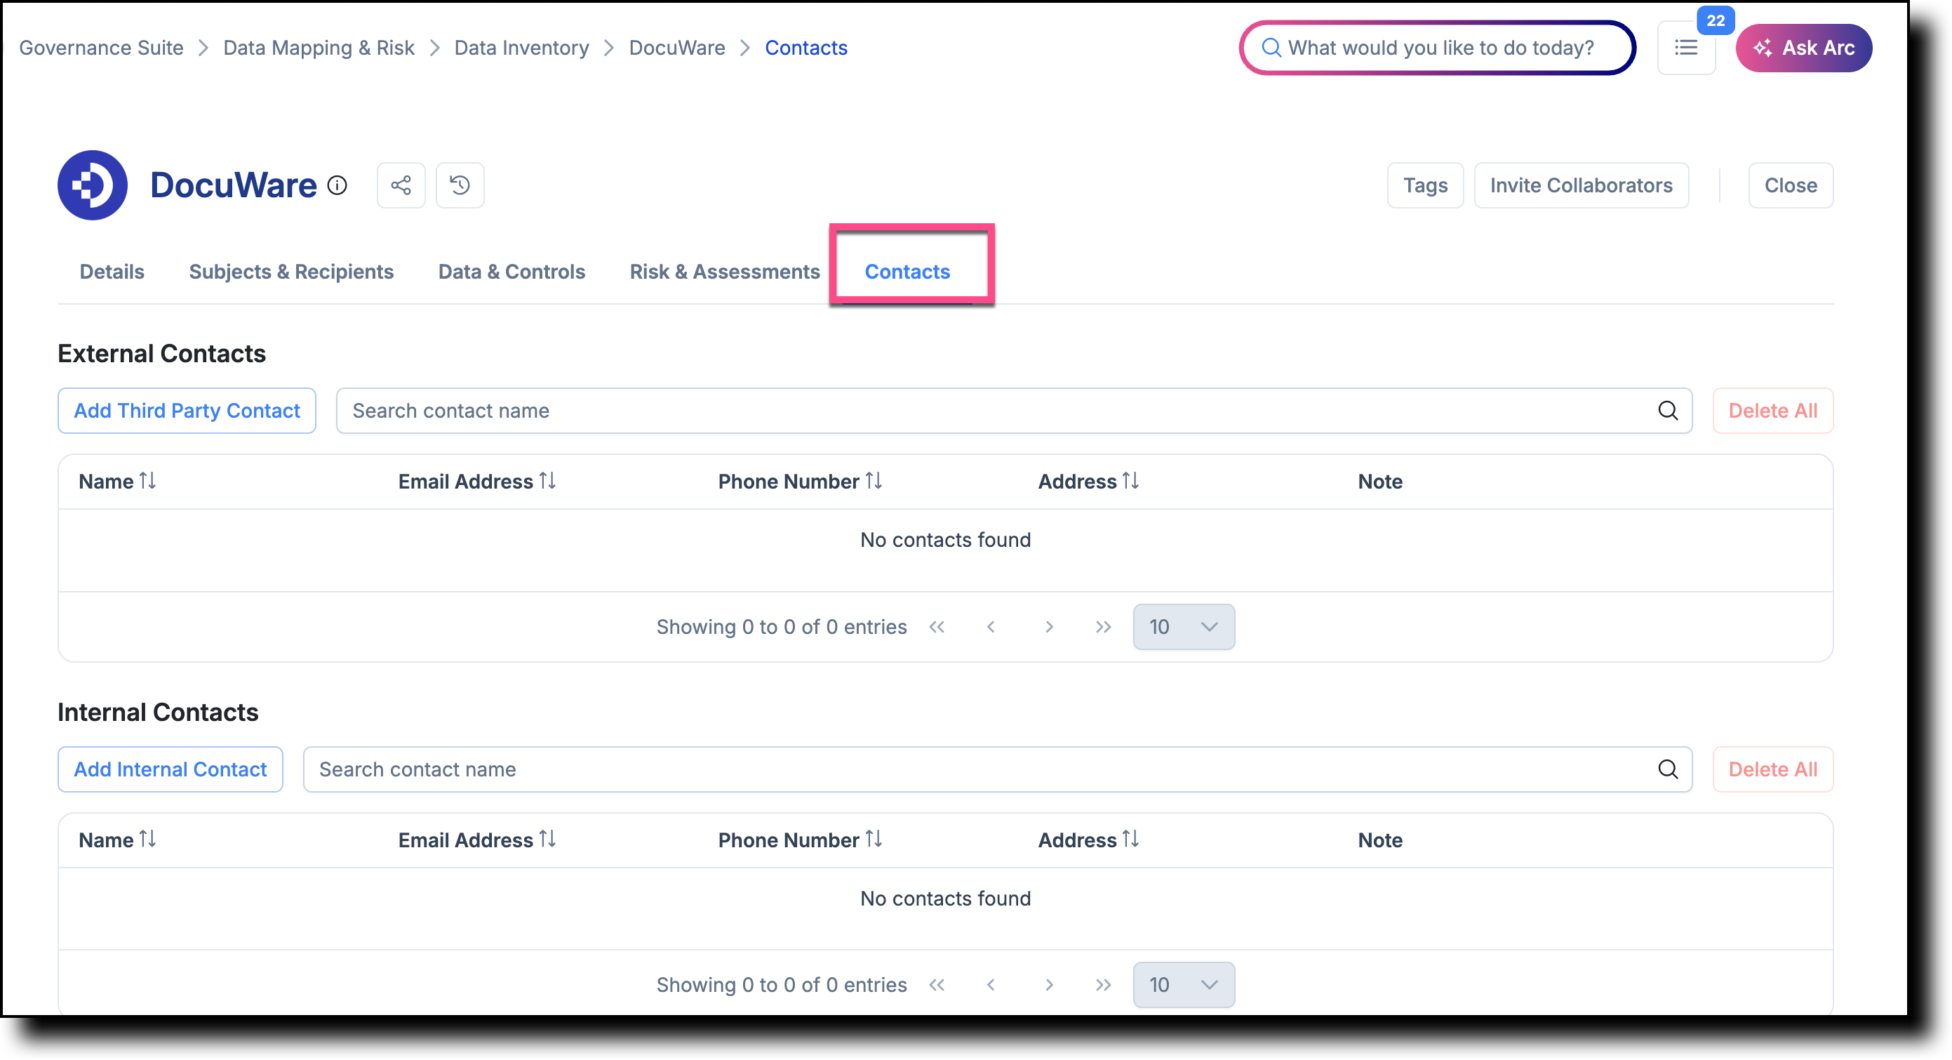Viewport: 1952px width, 1060px height.
Task: Select the Data & Controls tab
Action: [x=512, y=272]
